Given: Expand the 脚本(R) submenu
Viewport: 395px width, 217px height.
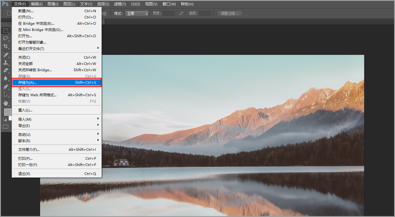Looking at the screenshot, I should tap(57, 141).
